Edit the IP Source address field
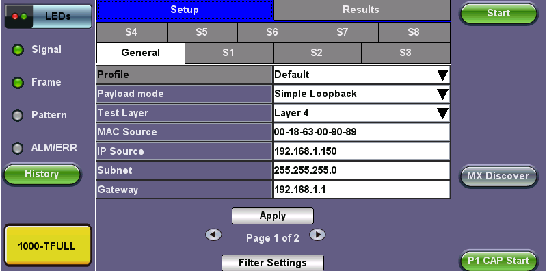 pos(362,151)
